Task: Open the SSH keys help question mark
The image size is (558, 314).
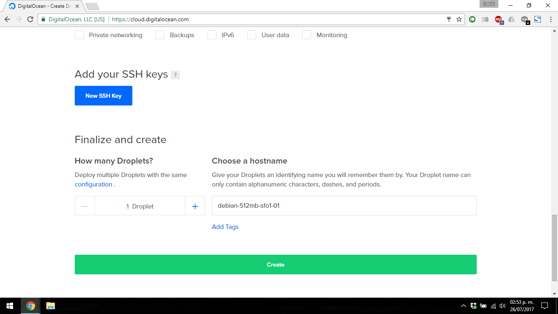Action: 175,75
